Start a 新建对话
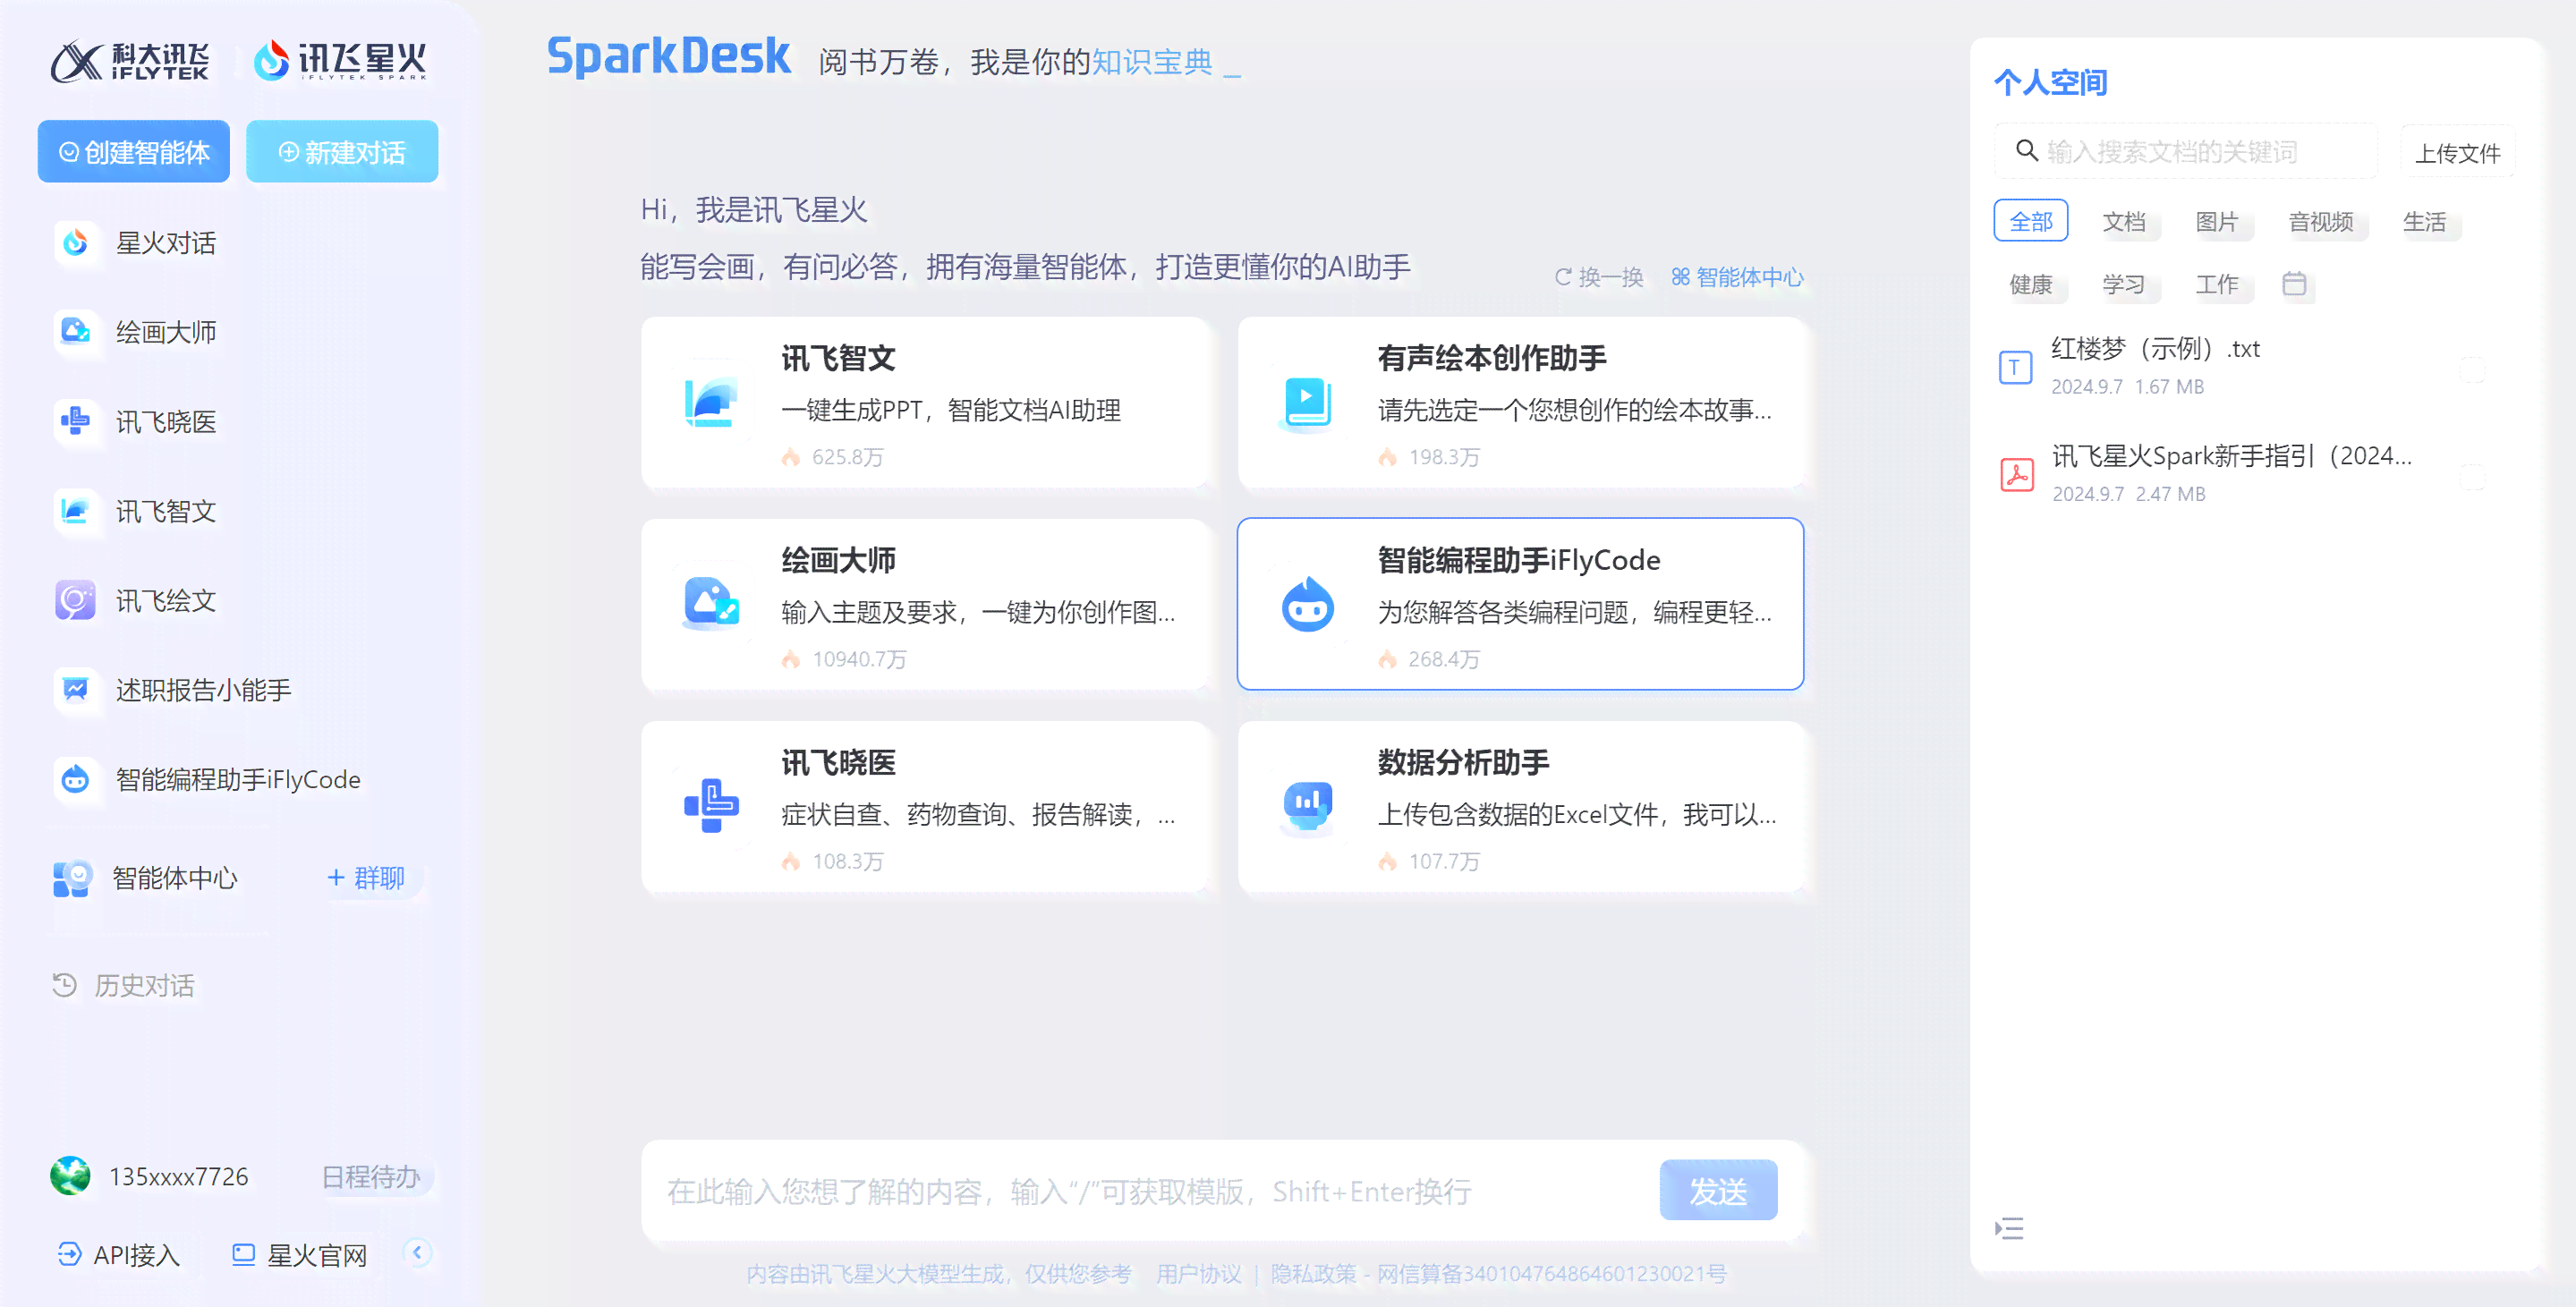This screenshot has width=2576, height=1307. (342, 152)
